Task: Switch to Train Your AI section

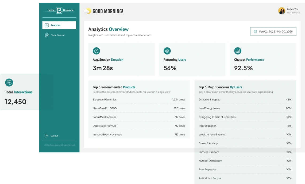Action: [58, 35]
